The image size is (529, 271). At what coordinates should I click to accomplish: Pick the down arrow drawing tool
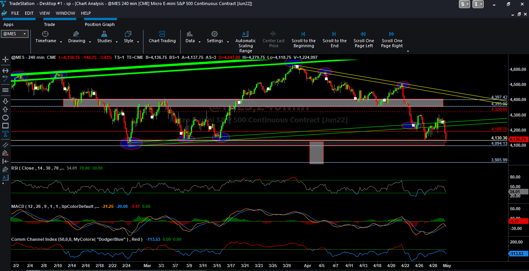pos(5,101)
